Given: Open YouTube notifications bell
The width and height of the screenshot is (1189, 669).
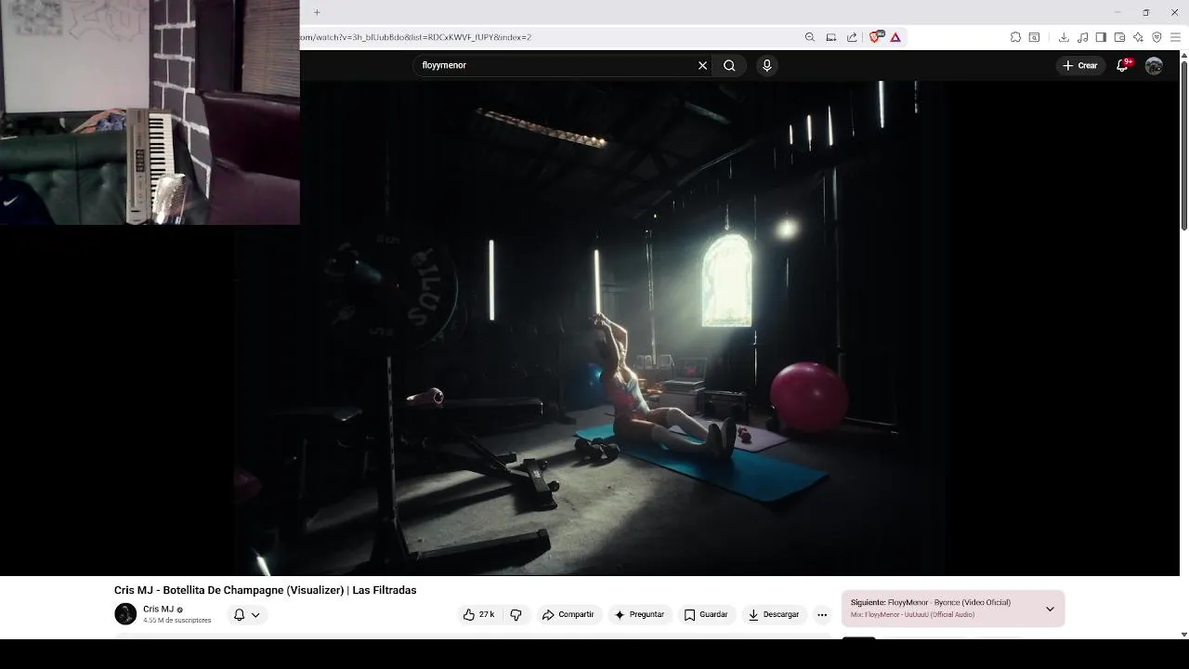Looking at the screenshot, I should [x=1122, y=65].
